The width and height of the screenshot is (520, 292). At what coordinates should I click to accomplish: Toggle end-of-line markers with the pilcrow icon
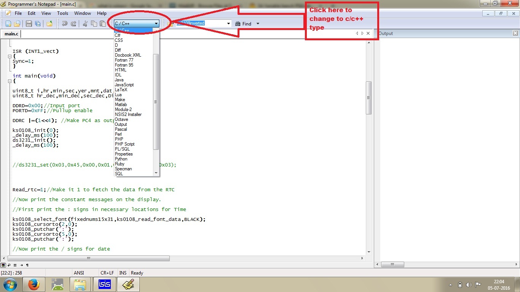27,265
